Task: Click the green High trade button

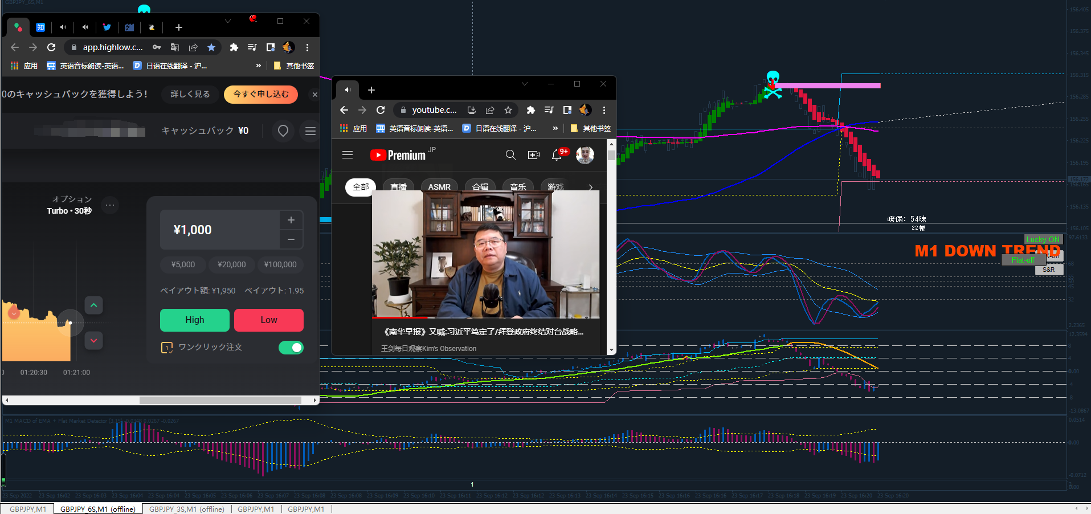Action: 195,320
